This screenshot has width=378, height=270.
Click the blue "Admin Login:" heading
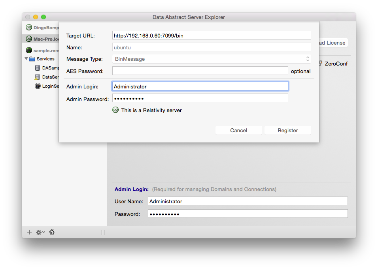click(x=131, y=189)
